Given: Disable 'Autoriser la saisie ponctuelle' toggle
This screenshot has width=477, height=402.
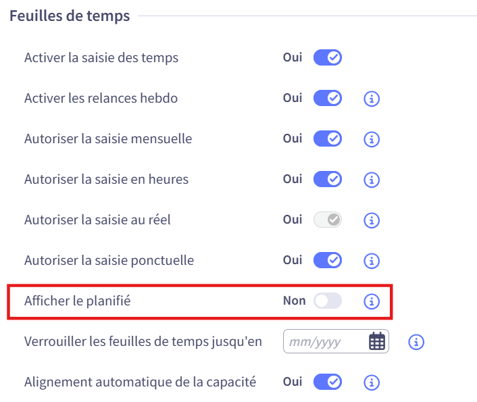Looking at the screenshot, I should pos(328,260).
